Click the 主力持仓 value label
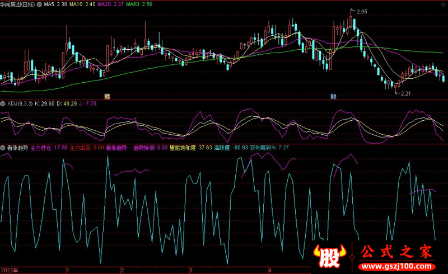The height and width of the screenshot is (274, 448). (x=49, y=148)
